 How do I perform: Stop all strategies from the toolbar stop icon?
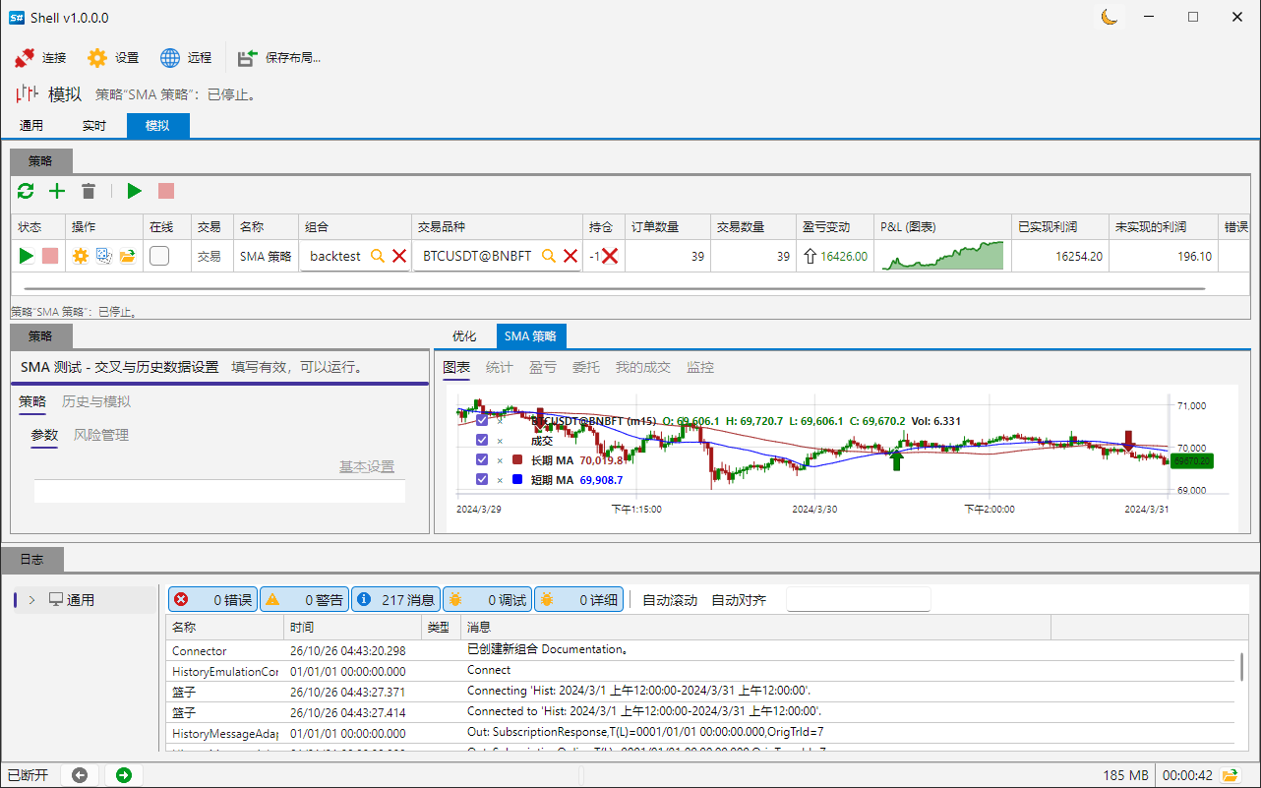tap(166, 191)
